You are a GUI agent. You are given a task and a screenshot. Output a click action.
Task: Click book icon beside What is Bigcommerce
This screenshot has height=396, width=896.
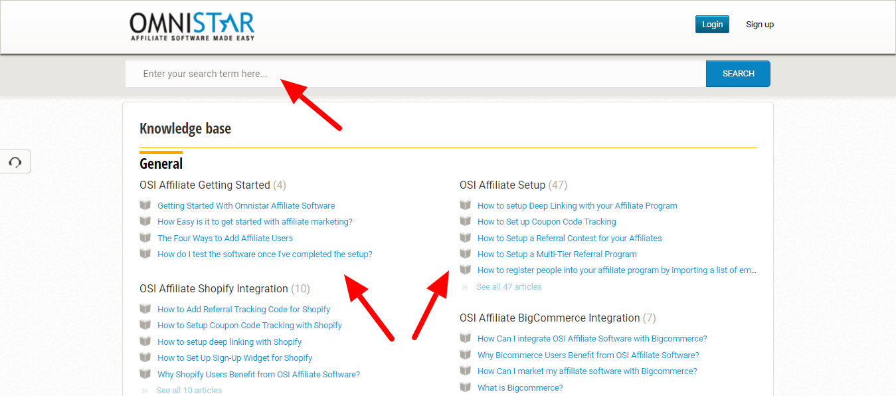point(466,387)
